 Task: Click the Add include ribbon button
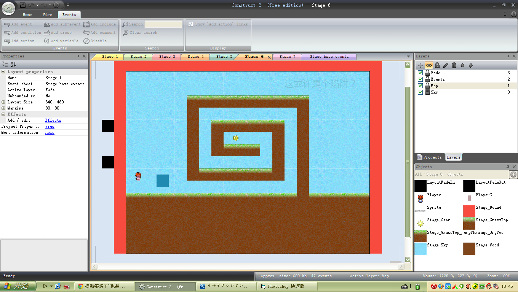[99, 24]
